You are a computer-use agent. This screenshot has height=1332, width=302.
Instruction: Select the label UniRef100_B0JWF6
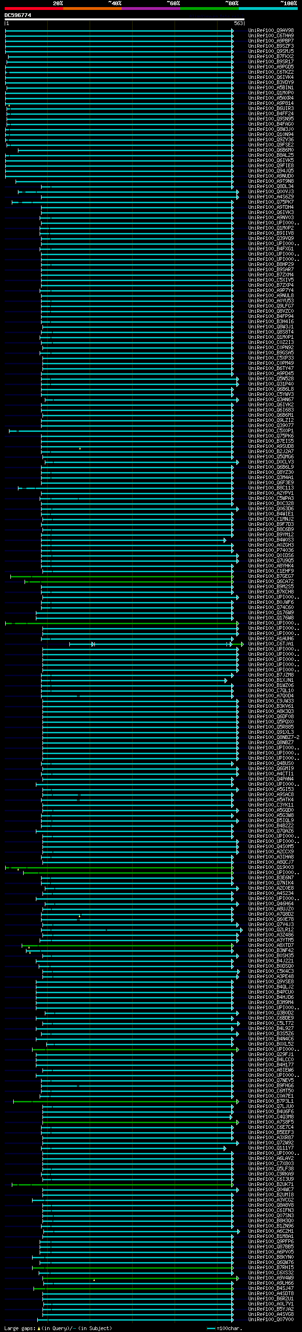271,602
